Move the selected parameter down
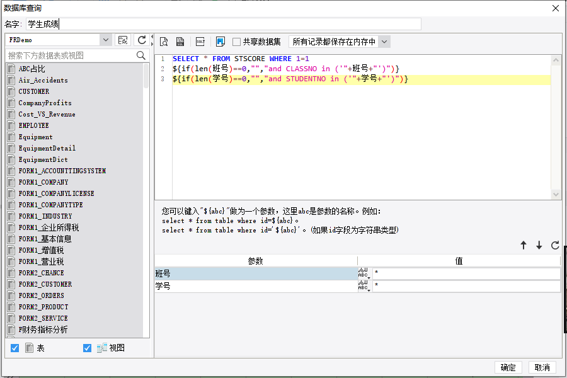The width and height of the screenshot is (567, 378). coord(539,246)
